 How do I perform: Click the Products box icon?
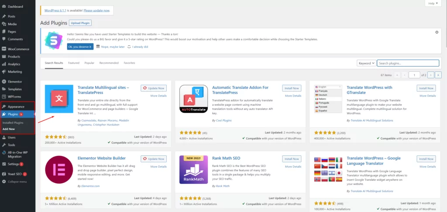(x=4, y=57)
